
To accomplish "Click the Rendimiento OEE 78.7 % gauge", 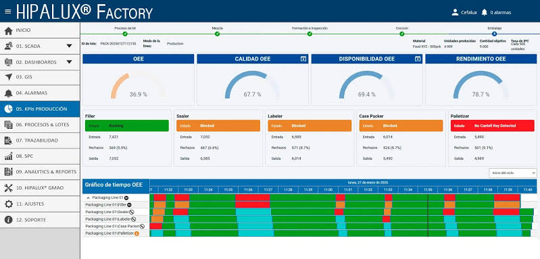I will pyautogui.click(x=481, y=85).
